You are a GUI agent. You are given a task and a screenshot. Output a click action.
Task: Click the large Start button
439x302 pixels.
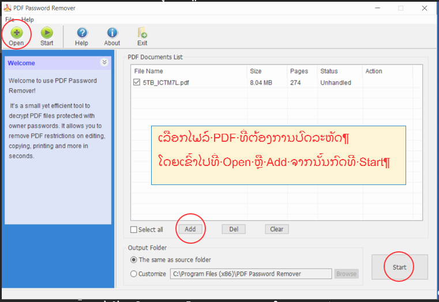[x=399, y=267]
